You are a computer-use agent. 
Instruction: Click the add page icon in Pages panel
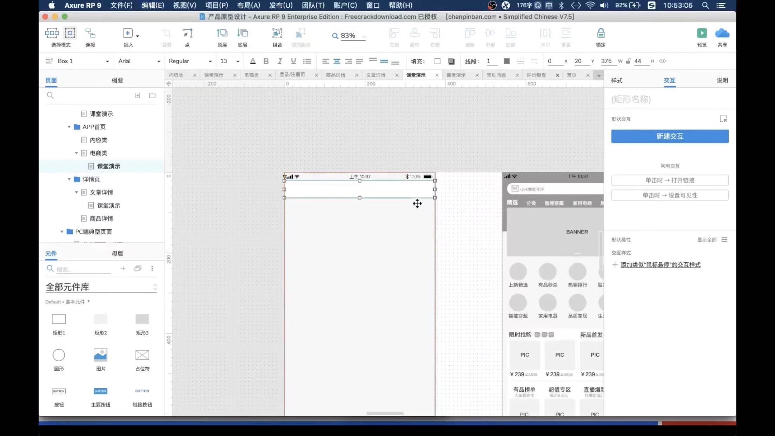[x=138, y=95]
